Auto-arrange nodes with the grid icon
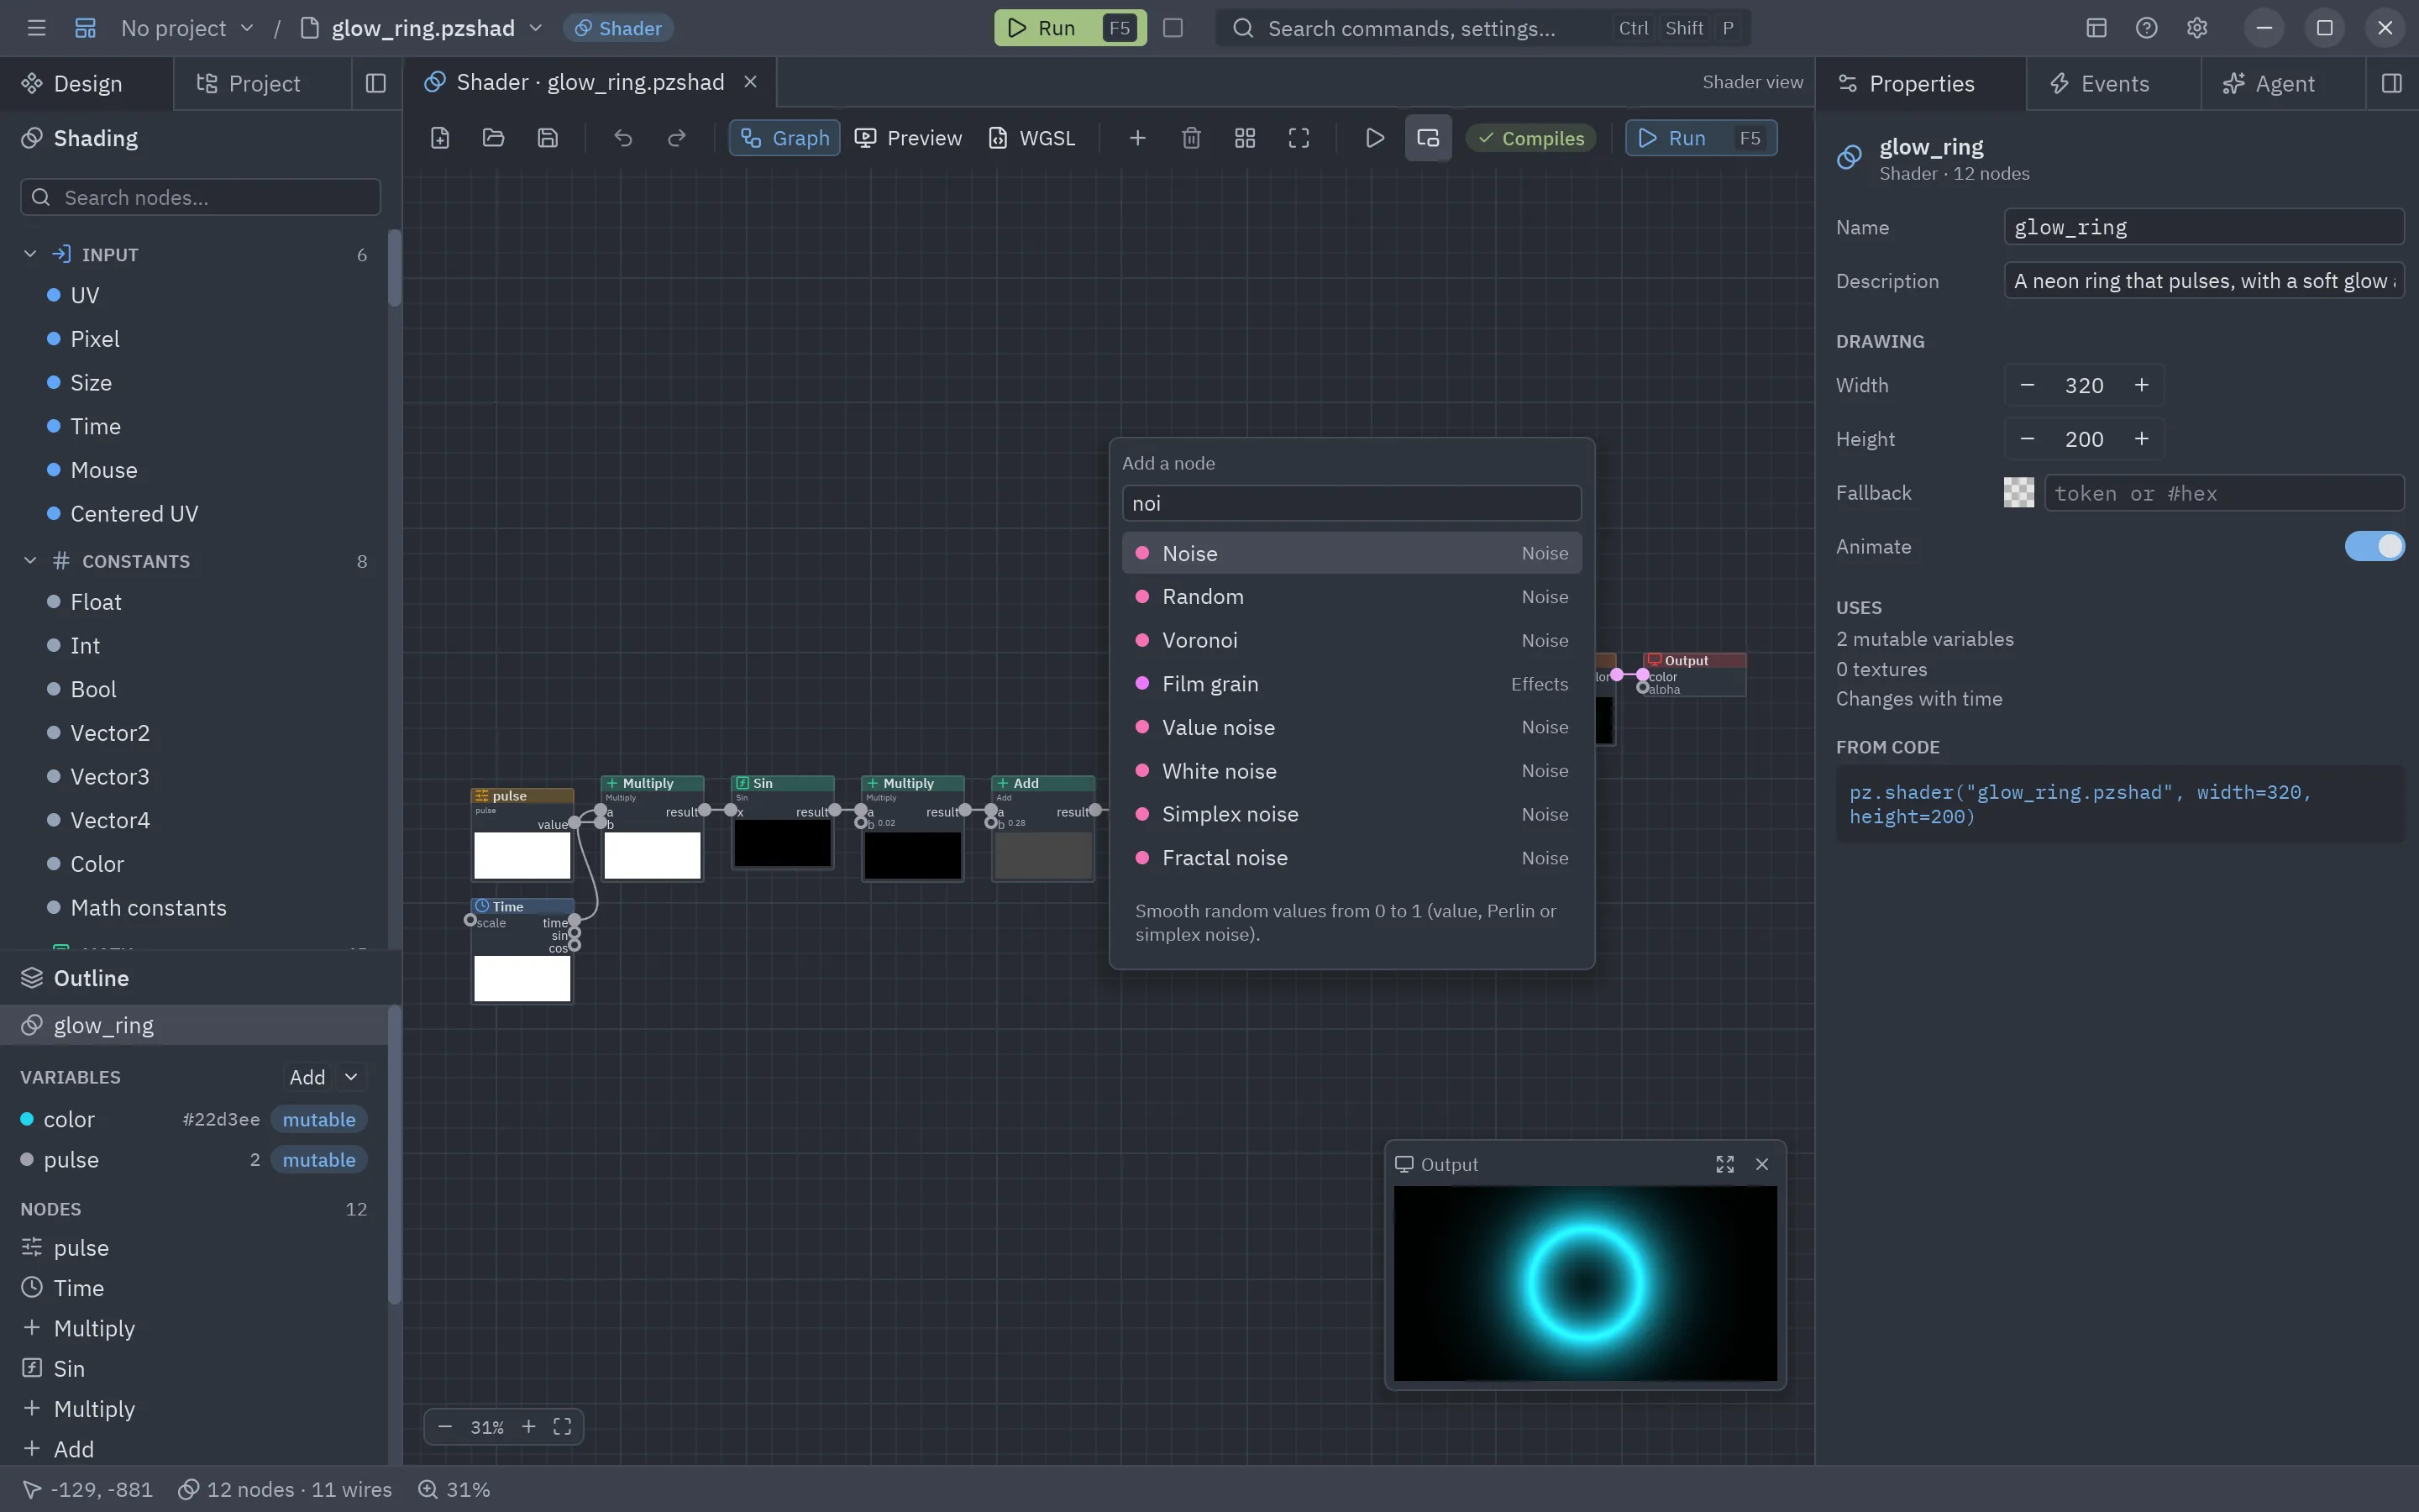Screen dimensions: 2419x1512 1245,138
